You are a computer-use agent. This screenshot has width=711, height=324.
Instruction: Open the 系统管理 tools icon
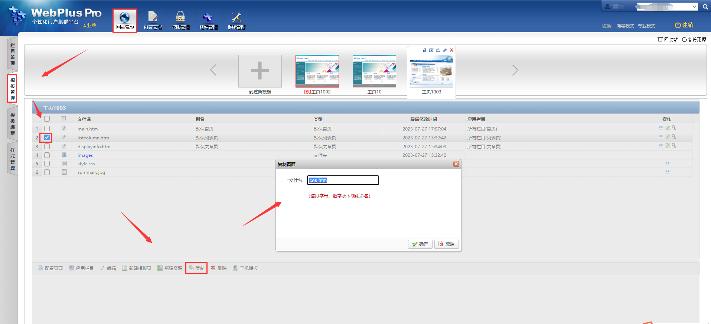(236, 17)
